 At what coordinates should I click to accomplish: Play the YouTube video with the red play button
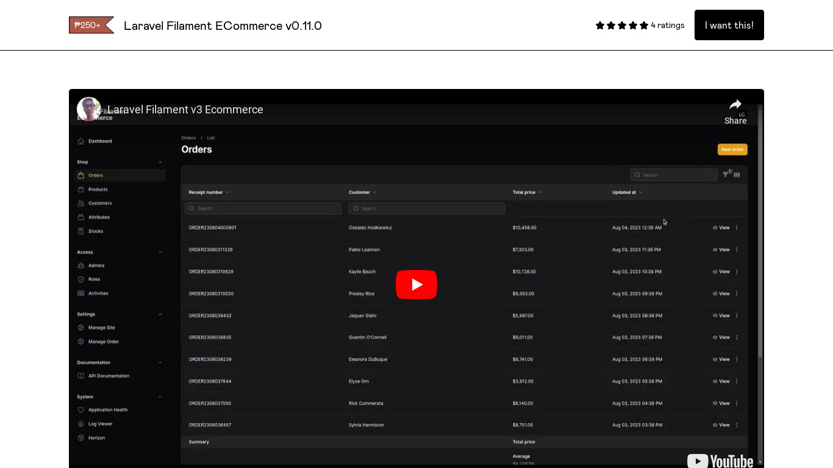416,285
